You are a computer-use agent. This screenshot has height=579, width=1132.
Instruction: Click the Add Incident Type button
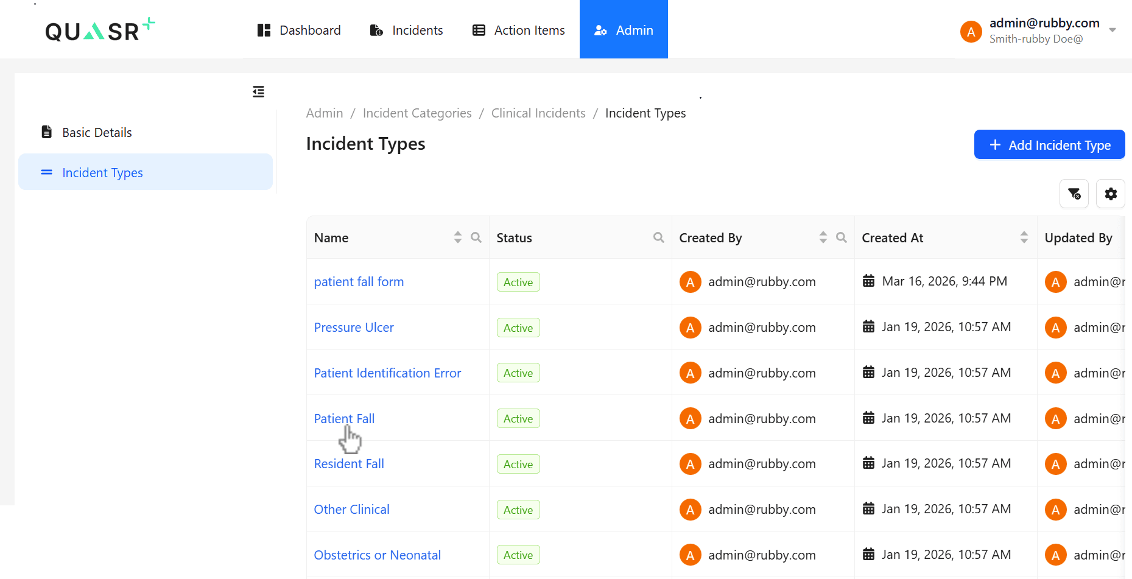[1049, 145]
